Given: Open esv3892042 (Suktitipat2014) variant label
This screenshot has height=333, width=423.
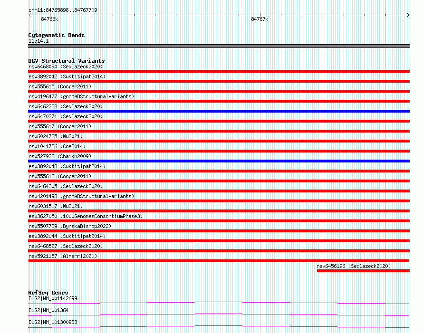Looking at the screenshot, I should [x=67, y=76].
